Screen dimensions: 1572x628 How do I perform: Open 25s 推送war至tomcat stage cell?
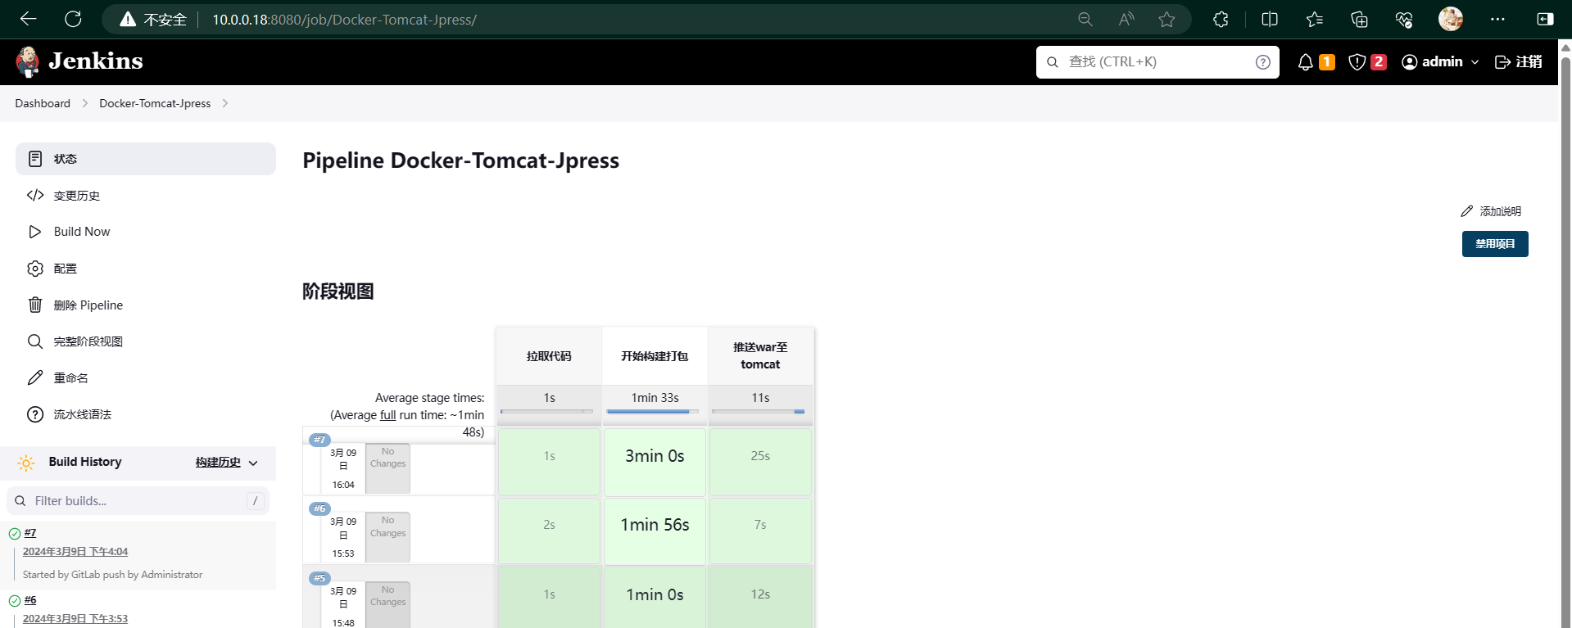(760, 462)
